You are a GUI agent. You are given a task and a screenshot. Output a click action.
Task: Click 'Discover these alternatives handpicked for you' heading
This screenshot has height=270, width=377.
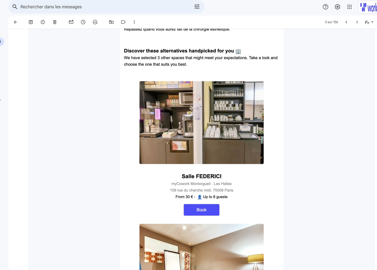click(179, 51)
